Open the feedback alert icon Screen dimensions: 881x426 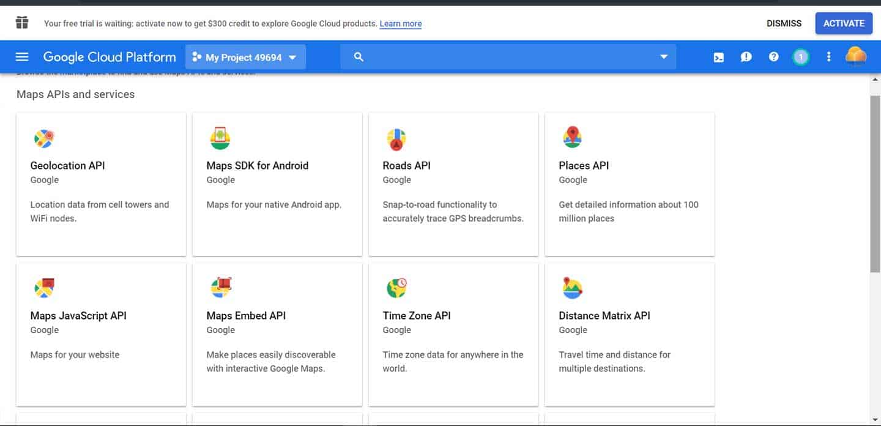[746, 57]
